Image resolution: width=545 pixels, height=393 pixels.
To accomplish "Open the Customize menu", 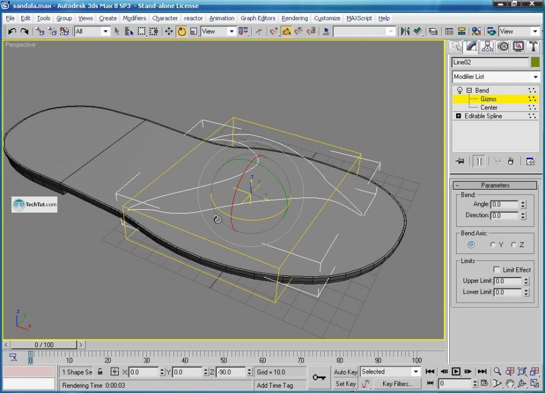I will [327, 18].
